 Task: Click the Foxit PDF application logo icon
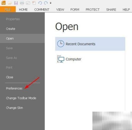(3, 3)
